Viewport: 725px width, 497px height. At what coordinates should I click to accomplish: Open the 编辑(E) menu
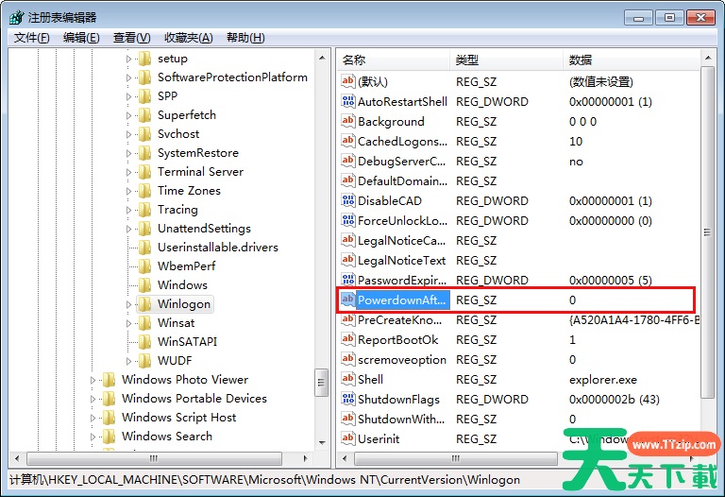point(81,38)
